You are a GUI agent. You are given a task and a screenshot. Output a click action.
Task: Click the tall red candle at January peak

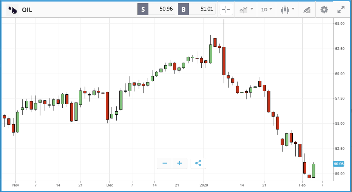224,61
